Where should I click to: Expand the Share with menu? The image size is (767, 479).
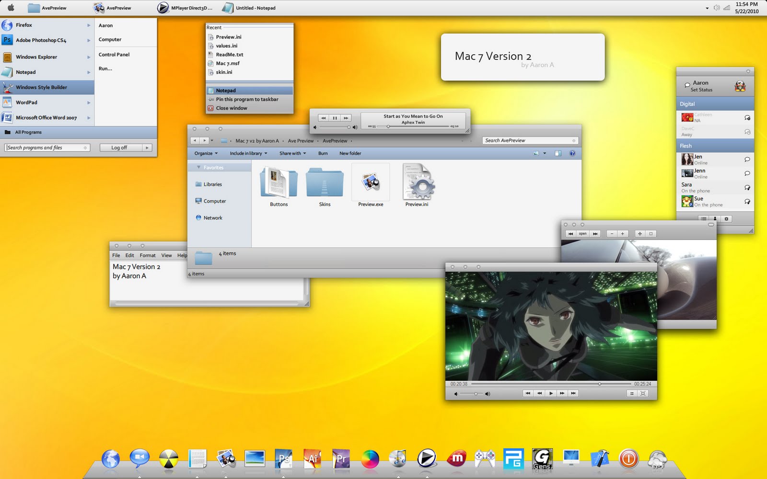[x=291, y=153]
